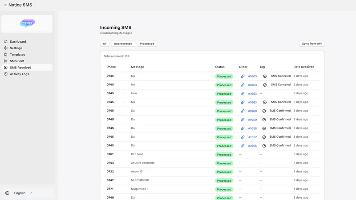The height and width of the screenshot is (200, 356).
Task: Click the link icon beside order #1060
Action: (x=243, y=111)
